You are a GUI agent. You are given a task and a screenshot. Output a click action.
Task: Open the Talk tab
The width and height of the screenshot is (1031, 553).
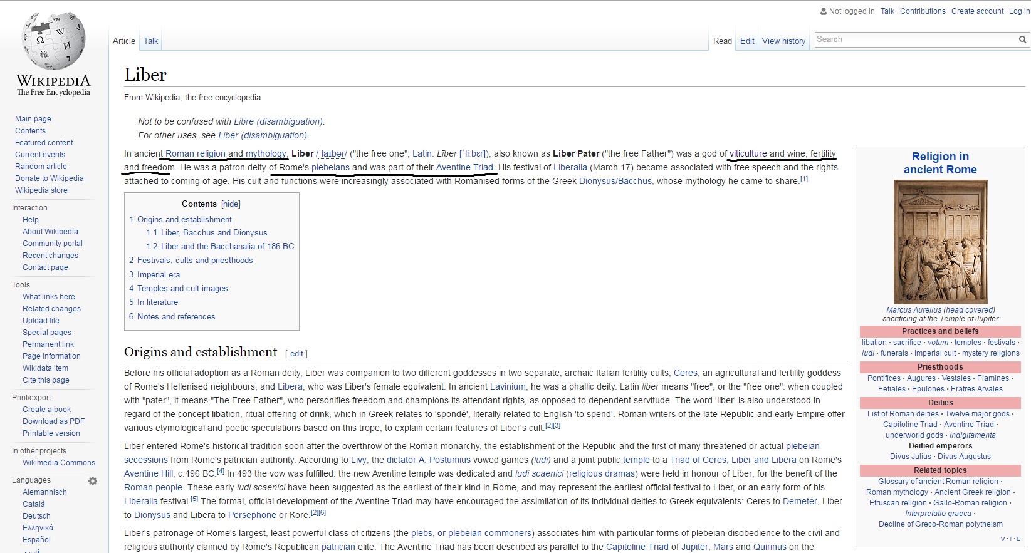coord(150,41)
